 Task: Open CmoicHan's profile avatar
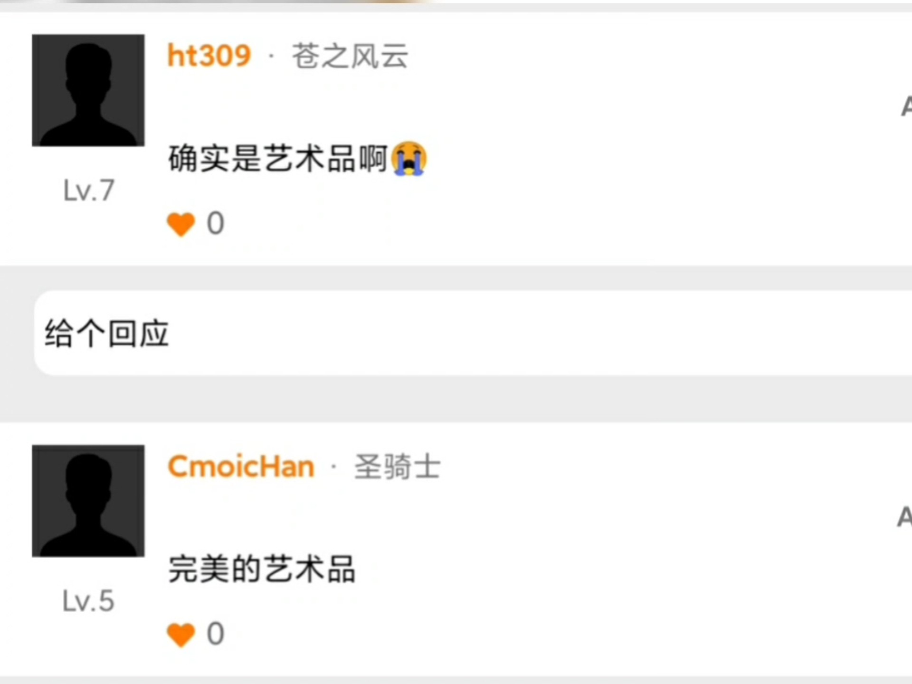pyautogui.click(x=88, y=501)
